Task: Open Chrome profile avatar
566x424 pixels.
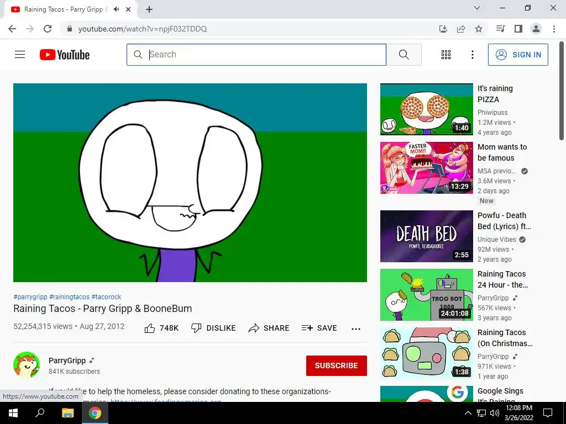Action: pos(536,29)
